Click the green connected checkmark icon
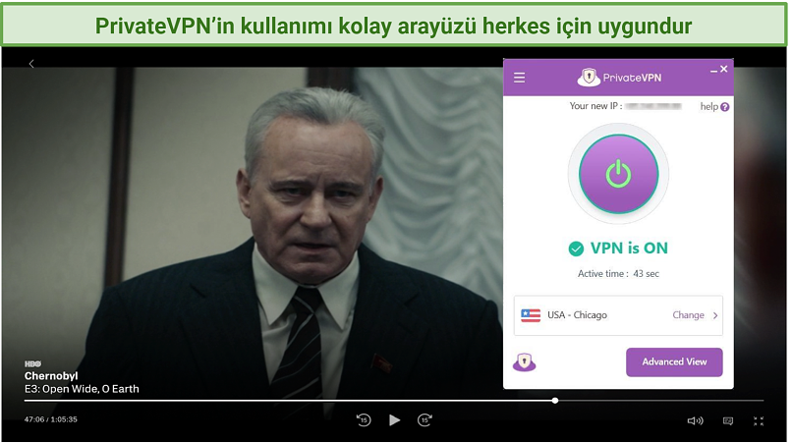 [x=577, y=249]
